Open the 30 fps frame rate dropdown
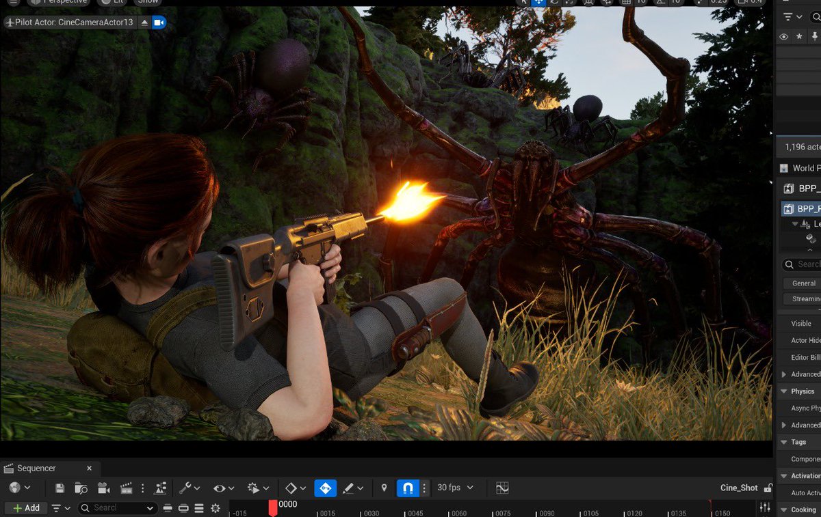 coord(456,488)
